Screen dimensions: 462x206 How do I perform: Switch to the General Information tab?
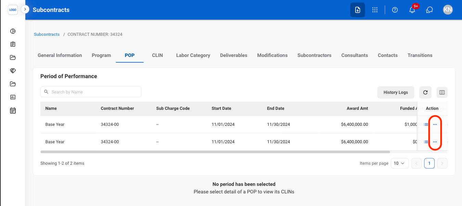point(60,55)
